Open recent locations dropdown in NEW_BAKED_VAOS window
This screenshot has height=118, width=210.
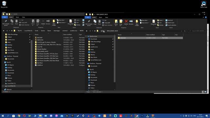click(93, 31)
